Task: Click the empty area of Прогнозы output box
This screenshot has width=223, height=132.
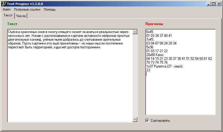Action: click(x=180, y=94)
